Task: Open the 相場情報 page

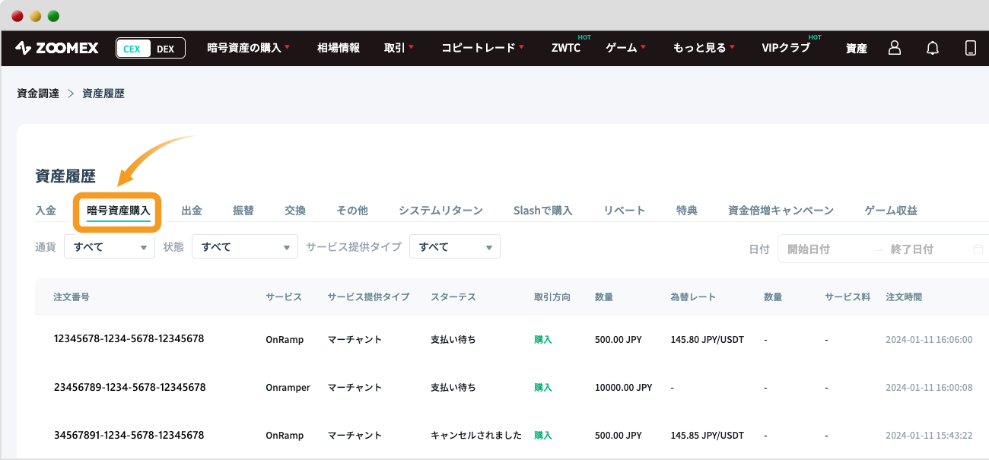Action: coord(339,48)
